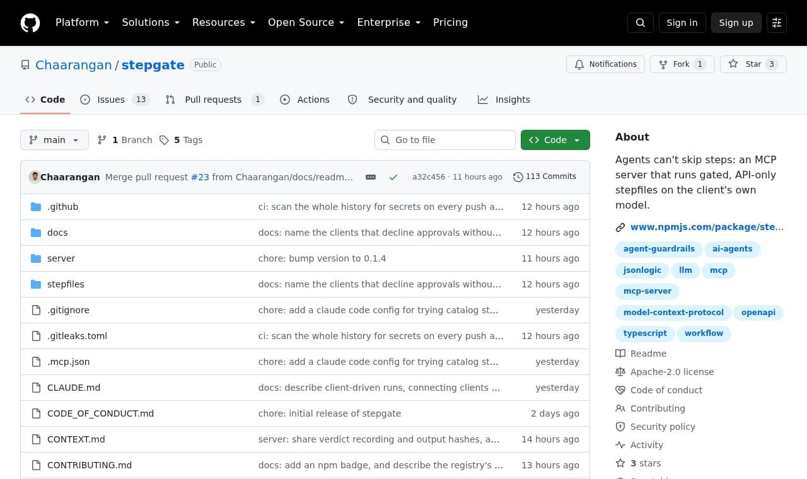
Task: Expand the Open Source menu
Action: click(306, 23)
